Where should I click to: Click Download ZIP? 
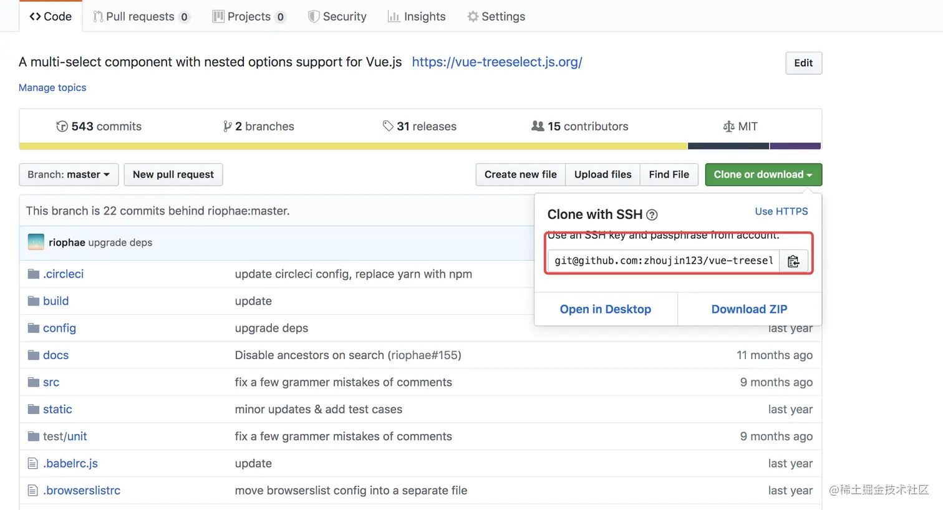coord(750,309)
